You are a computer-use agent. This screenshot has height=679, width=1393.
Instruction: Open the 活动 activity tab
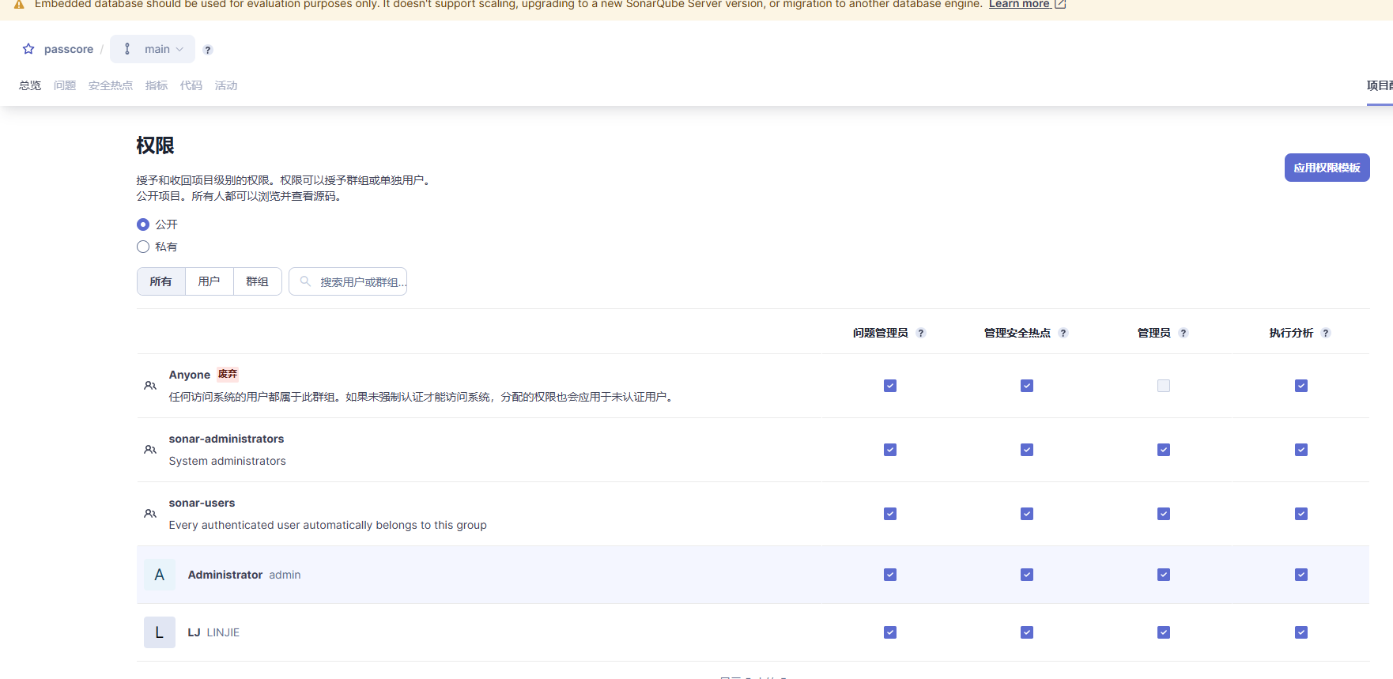click(226, 85)
